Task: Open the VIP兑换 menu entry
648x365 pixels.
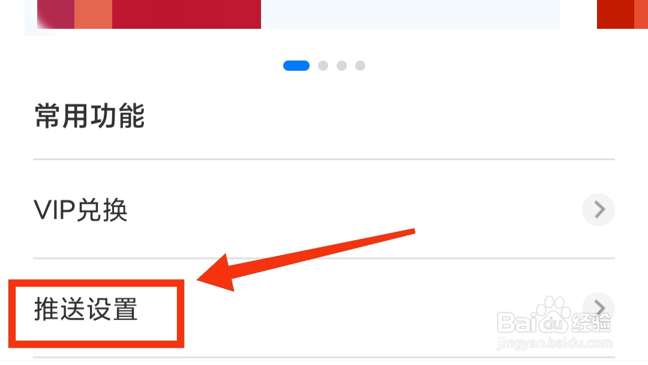Action: pos(324,210)
